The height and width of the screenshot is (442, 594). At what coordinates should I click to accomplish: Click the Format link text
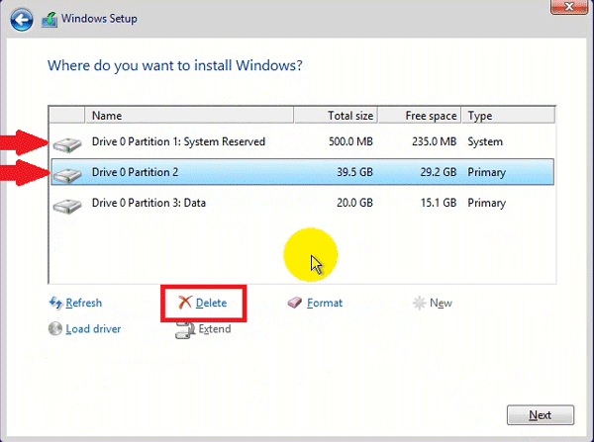(325, 304)
